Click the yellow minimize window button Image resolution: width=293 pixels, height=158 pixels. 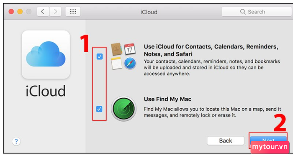(x=20, y=12)
